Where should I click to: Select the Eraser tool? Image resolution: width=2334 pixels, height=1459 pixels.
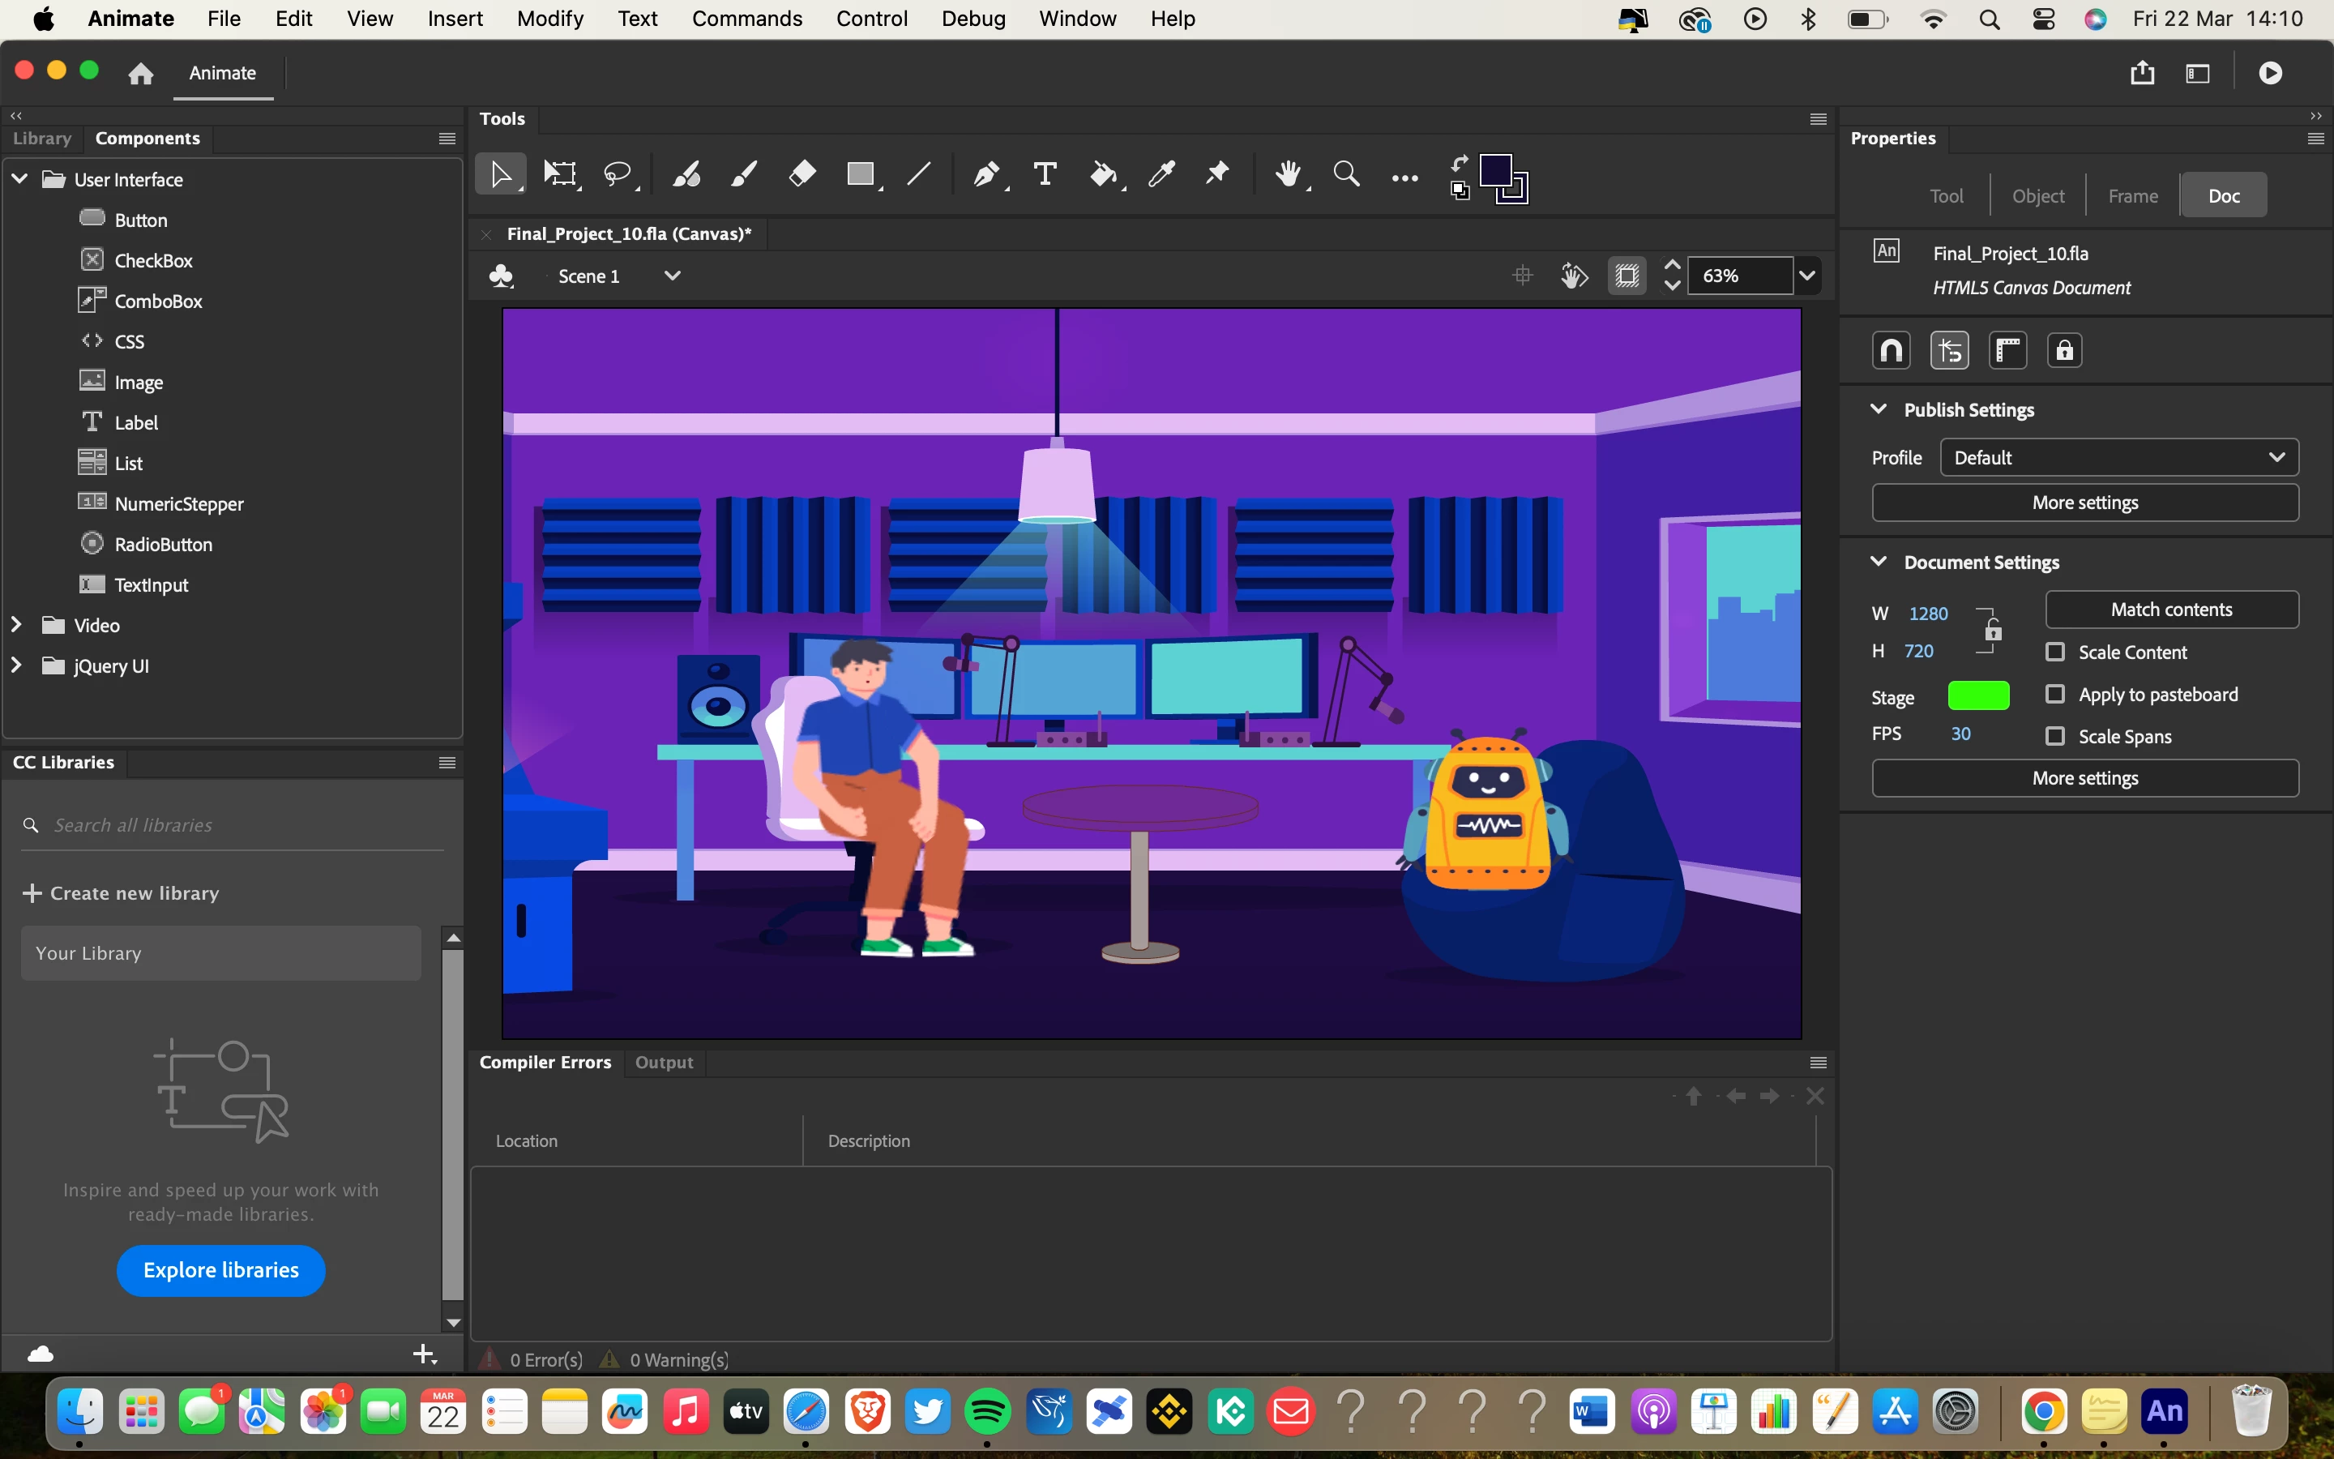coord(802,174)
